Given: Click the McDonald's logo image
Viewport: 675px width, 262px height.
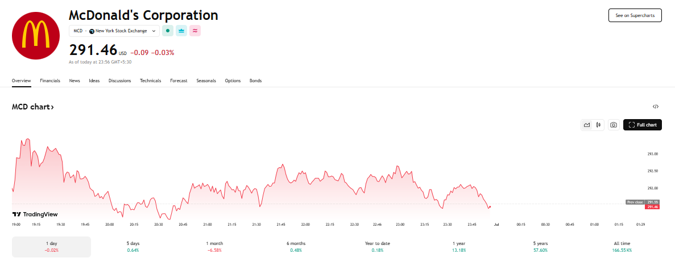Looking at the screenshot, I should (x=36, y=36).
